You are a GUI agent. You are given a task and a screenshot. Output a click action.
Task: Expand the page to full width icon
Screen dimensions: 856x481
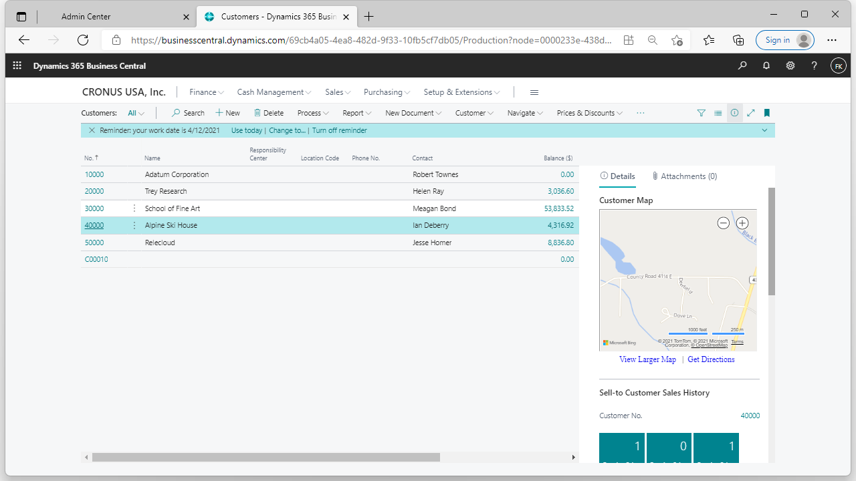(751, 113)
